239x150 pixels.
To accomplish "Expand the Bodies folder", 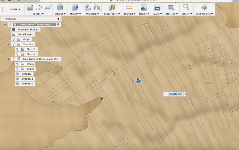I will tap(12, 69).
